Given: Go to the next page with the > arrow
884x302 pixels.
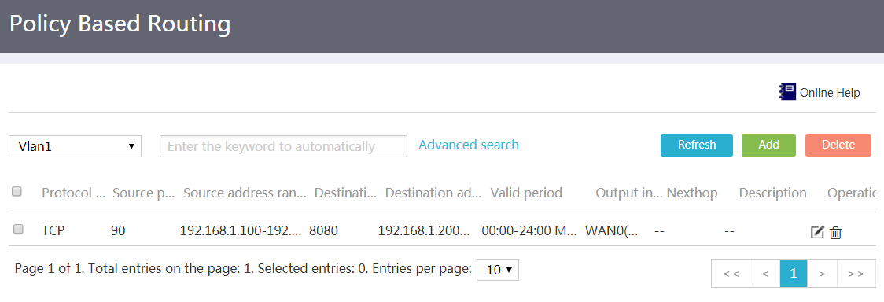Looking at the screenshot, I should point(822,273).
